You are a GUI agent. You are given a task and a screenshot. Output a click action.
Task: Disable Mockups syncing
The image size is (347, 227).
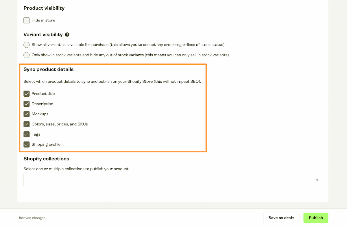(x=26, y=114)
